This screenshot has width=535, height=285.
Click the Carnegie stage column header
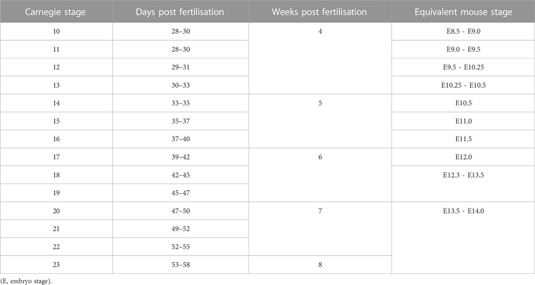pos(56,12)
